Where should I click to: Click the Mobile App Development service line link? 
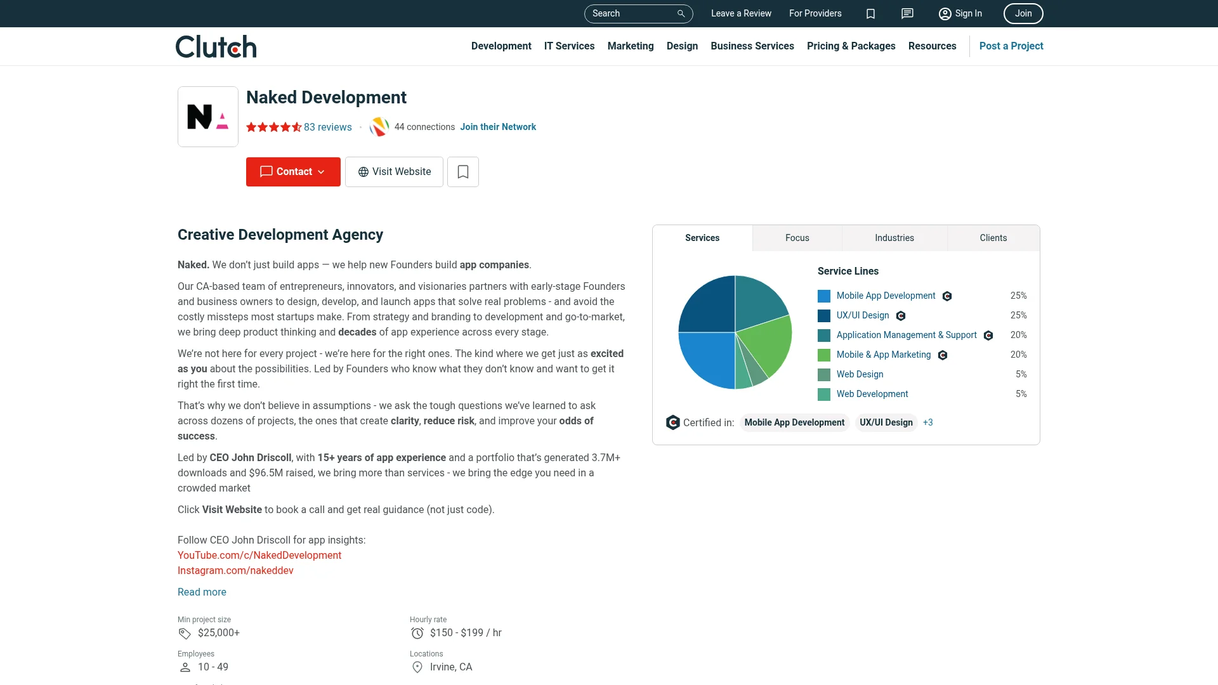(x=886, y=296)
